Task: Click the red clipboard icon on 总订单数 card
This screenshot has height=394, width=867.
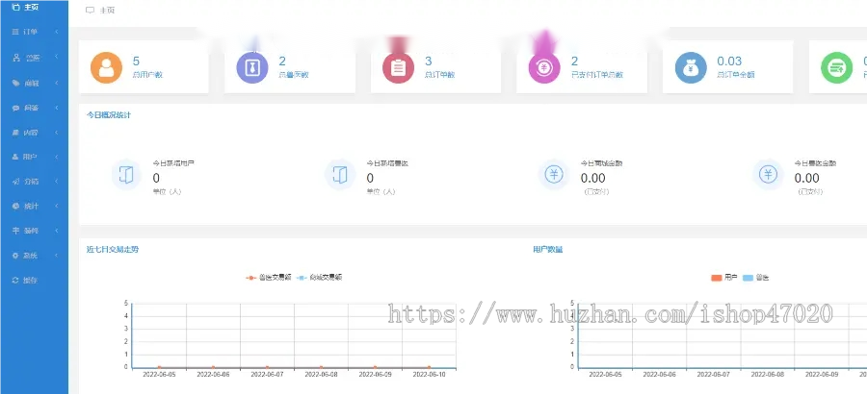Action: coord(398,68)
